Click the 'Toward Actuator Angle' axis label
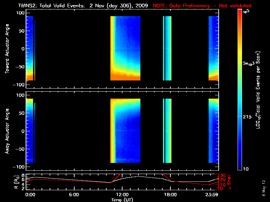 (x=7, y=49)
